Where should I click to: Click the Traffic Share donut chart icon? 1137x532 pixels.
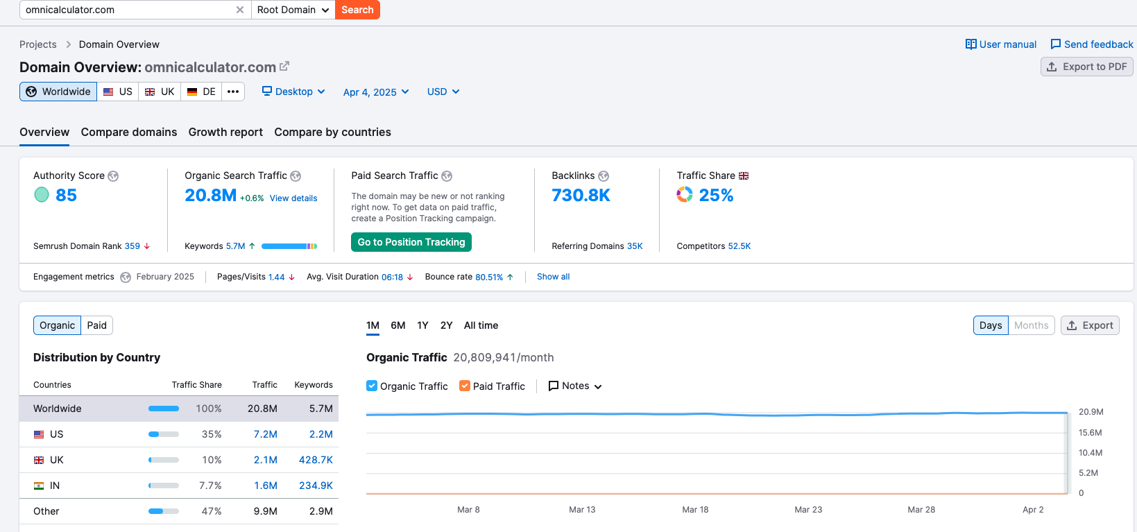pyautogui.click(x=685, y=195)
